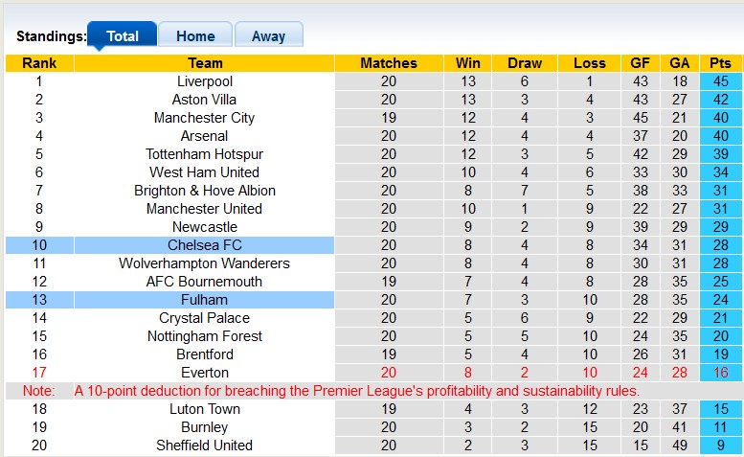The width and height of the screenshot is (744, 457).
Task: Open Manchester City team row
Action: (x=204, y=118)
